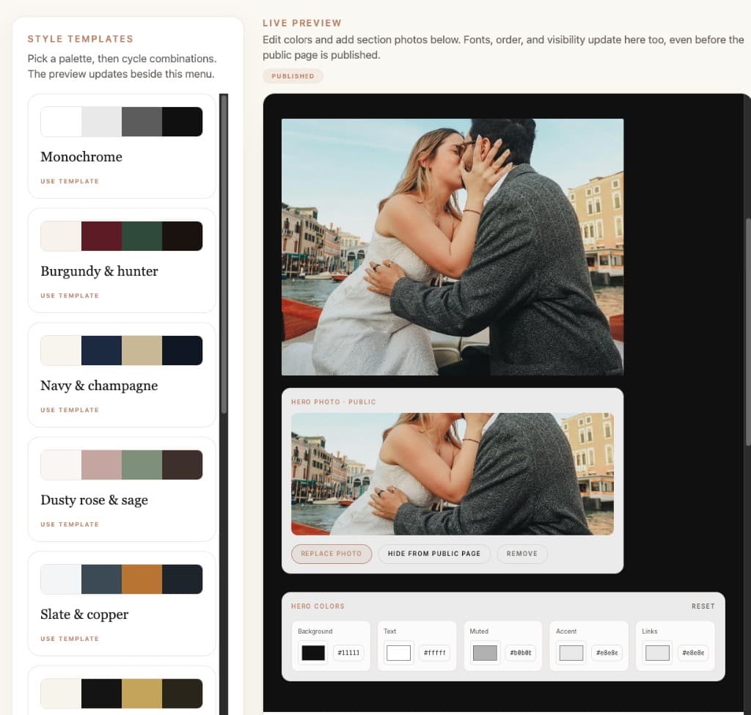751x715 pixels.
Task: Click the Published status badge
Action: click(293, 76)
